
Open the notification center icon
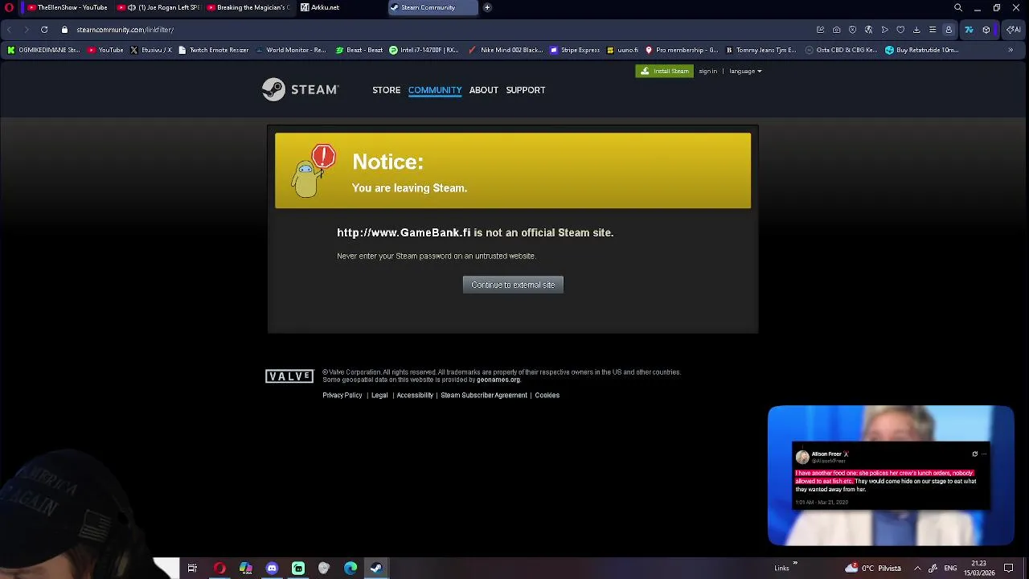coord(1008,569)
